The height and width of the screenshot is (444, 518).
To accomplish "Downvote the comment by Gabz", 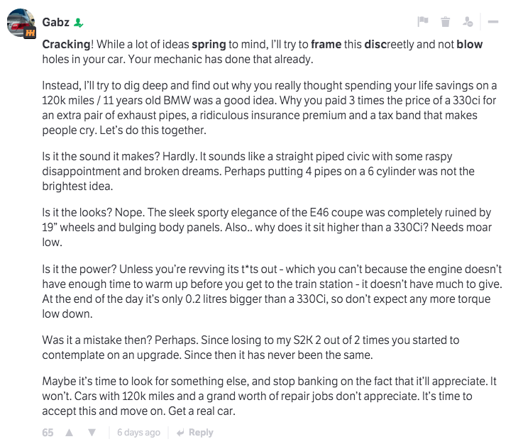I will tap(92, 433).
